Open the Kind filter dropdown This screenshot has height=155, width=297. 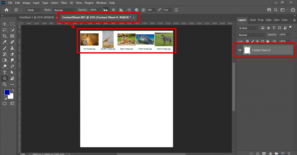pos(248,28)
